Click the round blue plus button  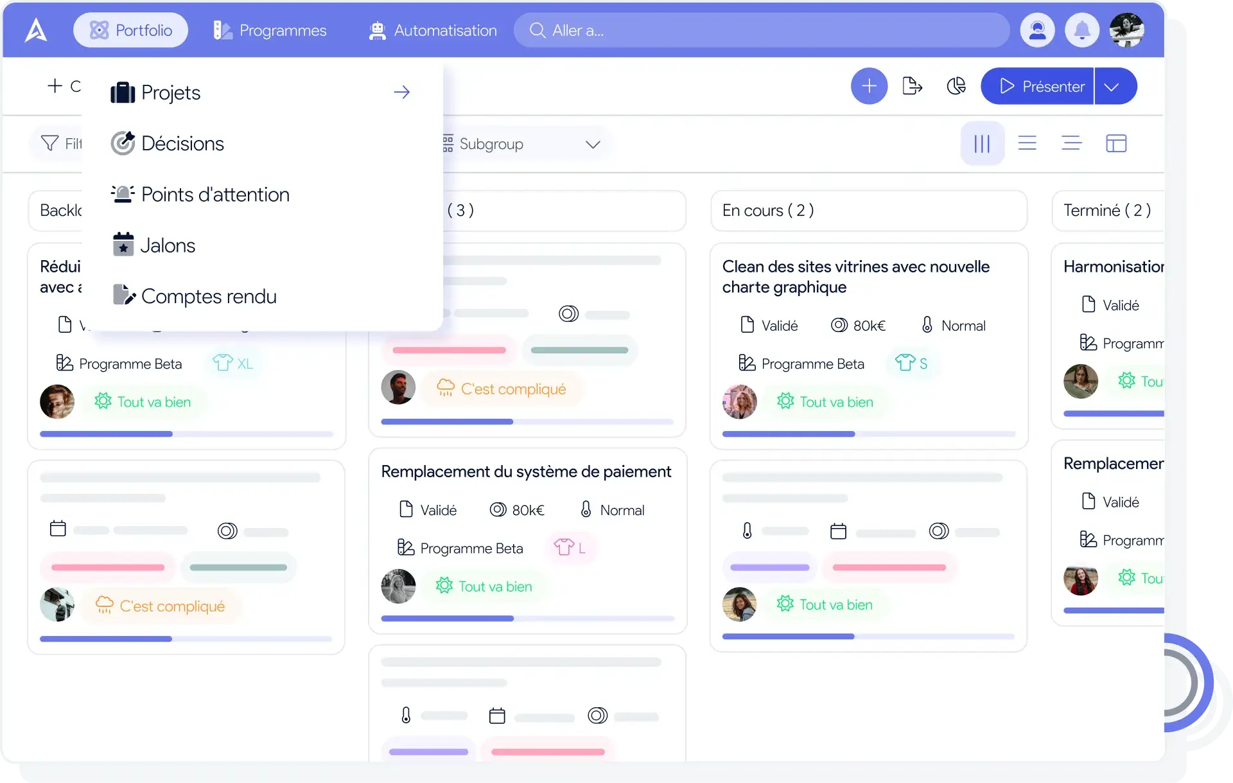pos(869,86)
